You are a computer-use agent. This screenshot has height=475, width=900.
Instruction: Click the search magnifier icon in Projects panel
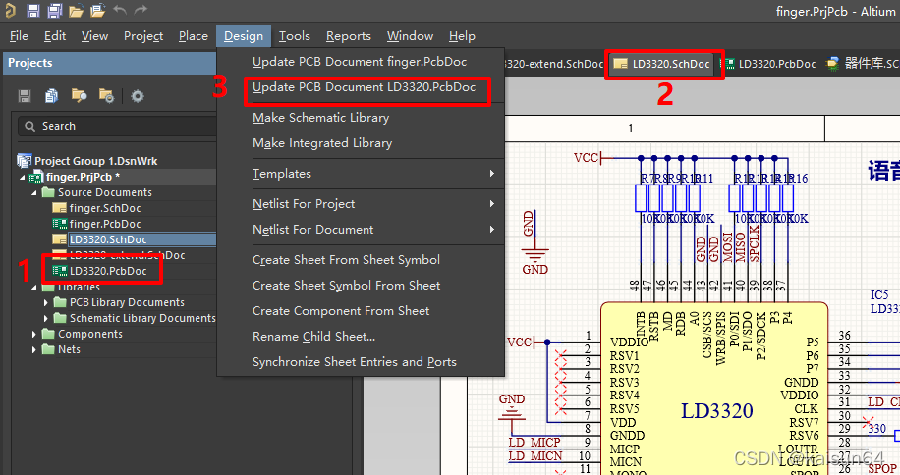pos(29,126)
